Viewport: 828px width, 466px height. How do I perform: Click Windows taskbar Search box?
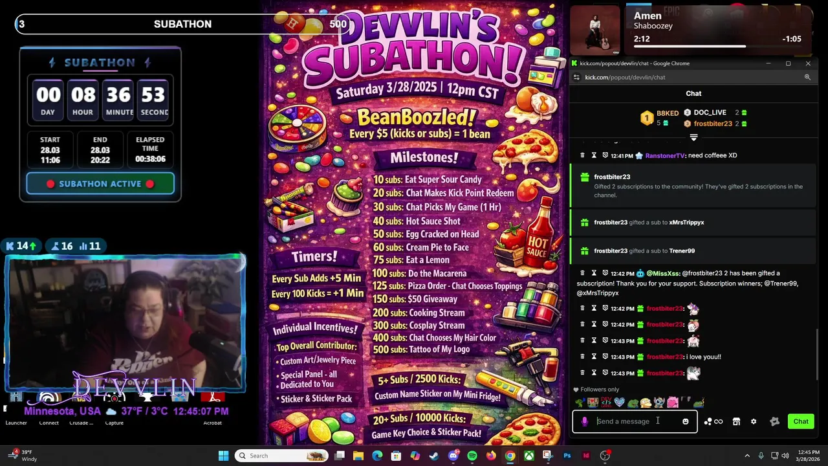pyautogui.click(x=281, y=456)
